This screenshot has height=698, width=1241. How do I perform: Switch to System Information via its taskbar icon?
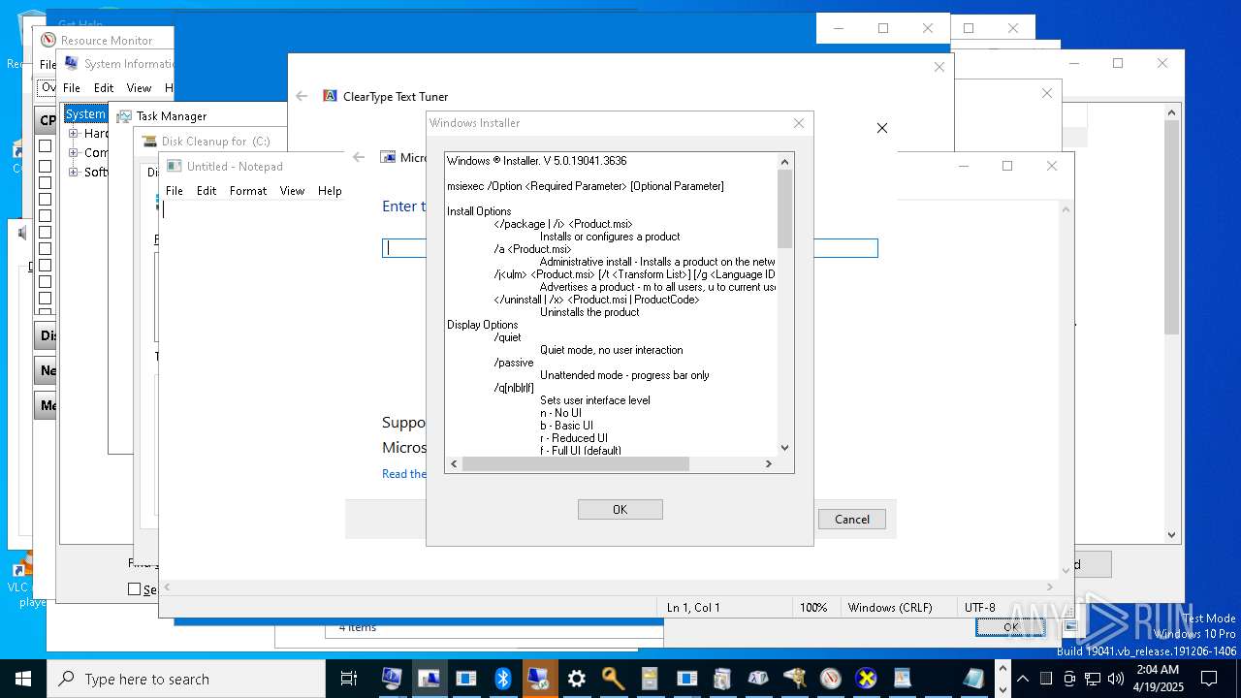tap(392, 679)
